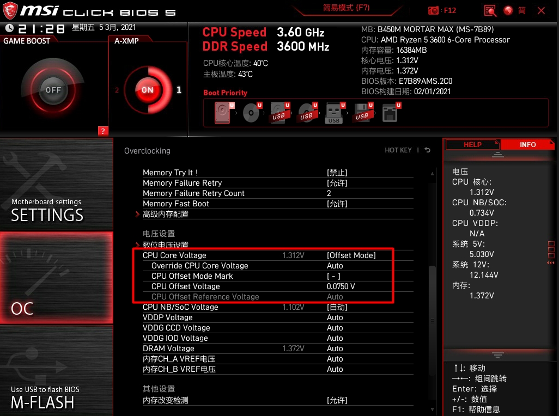Click the Boot Priority label
The height and width of the screenshot is (416, 559).
pyautogui.click(x=226, y=93)
